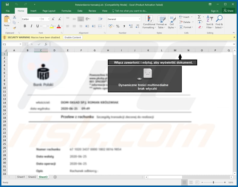
Task: Switch to Normal view in status bar
Action: pos(184,182)
